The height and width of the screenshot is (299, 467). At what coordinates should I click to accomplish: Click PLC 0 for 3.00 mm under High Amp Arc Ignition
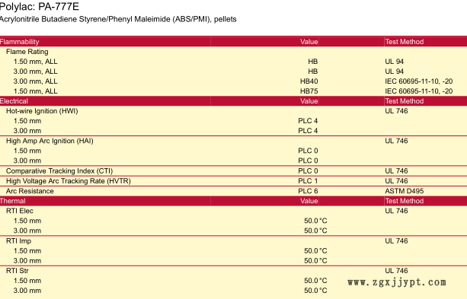pos(308,161)
